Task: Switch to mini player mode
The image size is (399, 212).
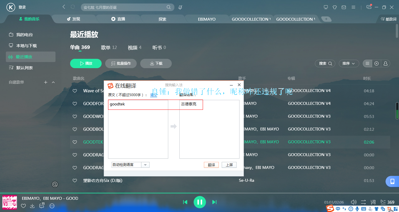Action: (x=369, y=7)
